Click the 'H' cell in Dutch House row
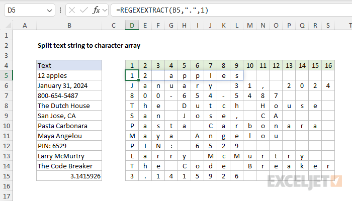Image resolution: width=352 pixels, height=201 pixels. pos(263,106)
